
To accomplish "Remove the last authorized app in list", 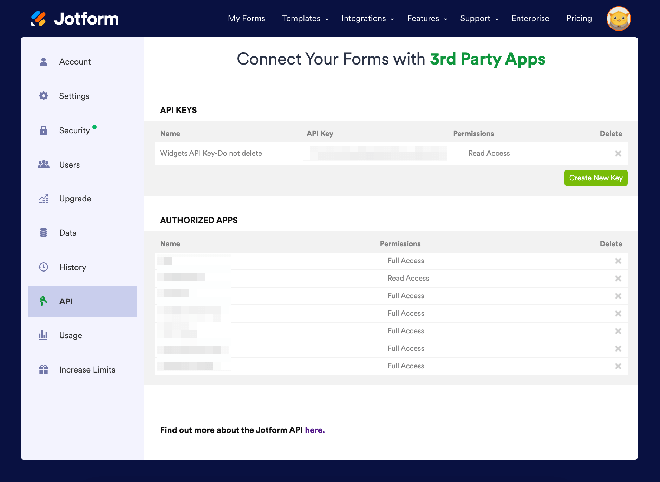I will point(618,366).
